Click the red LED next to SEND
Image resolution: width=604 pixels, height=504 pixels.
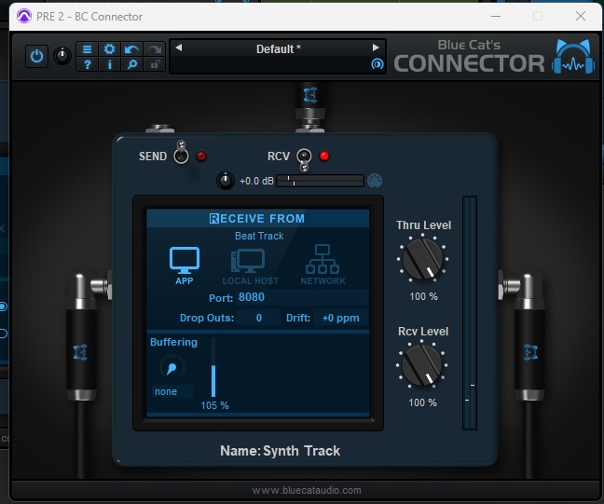pos(201,156)
